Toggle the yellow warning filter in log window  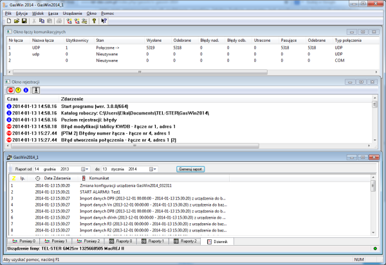click(18, 91)
